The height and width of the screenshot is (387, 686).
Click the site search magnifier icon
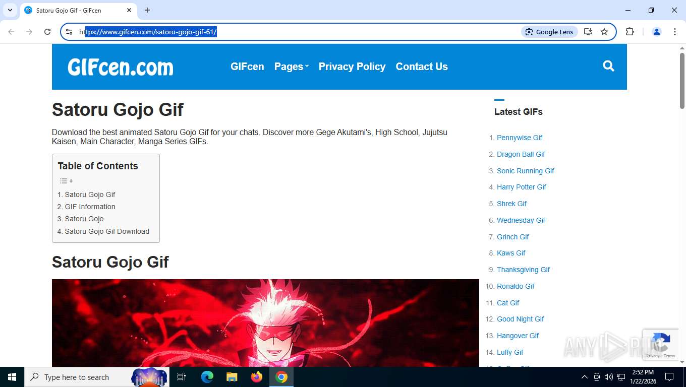608,66
